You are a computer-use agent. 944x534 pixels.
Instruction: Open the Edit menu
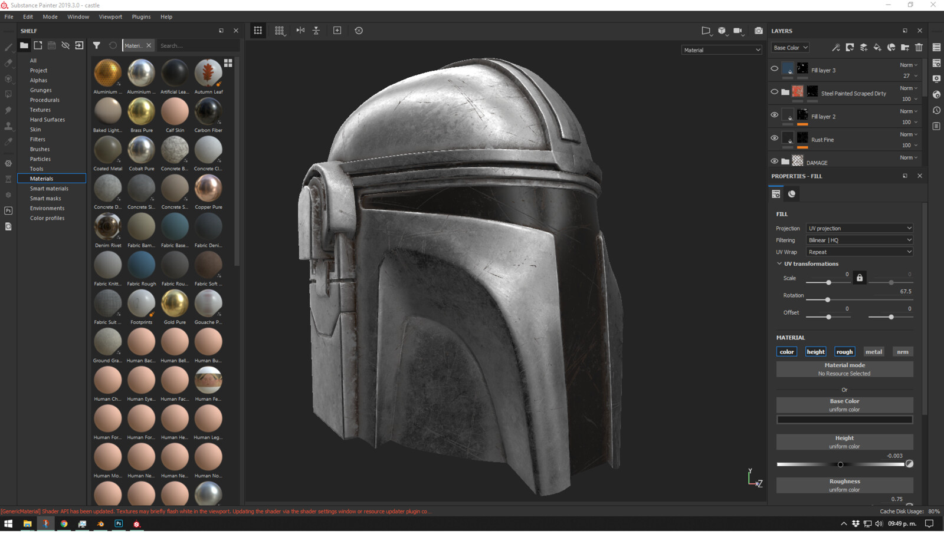coord(28,17)
